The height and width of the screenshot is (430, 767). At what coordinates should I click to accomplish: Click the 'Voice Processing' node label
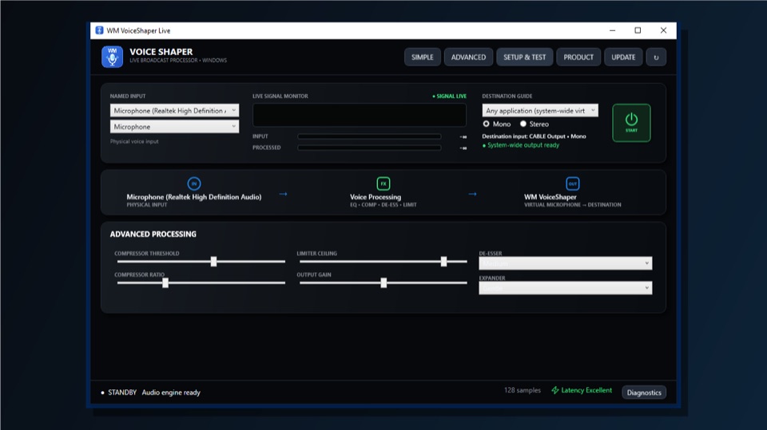click(376, 197)
